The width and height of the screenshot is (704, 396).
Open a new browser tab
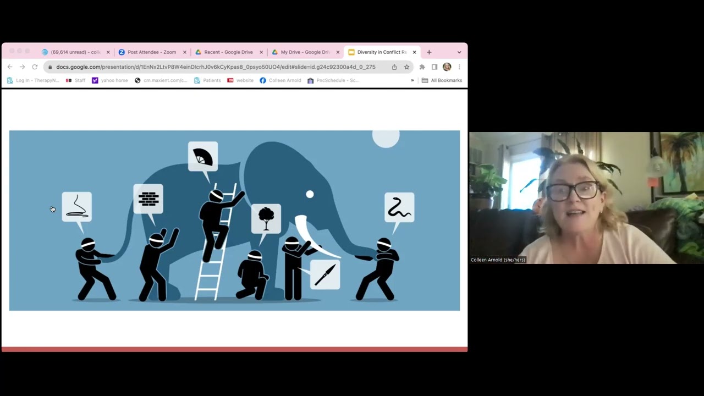[429, 52]
